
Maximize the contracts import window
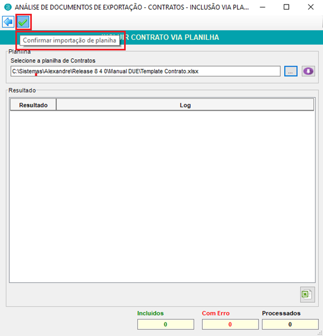coord(287,7)
